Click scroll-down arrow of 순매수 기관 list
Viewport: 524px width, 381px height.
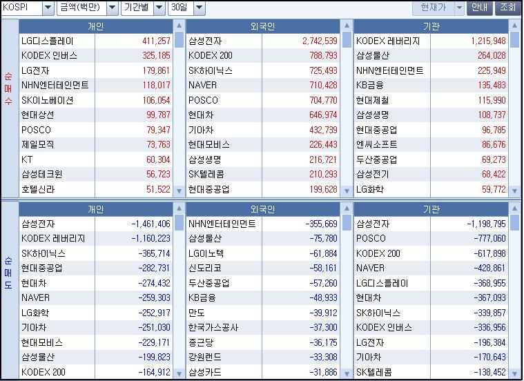(x=514, y=190)
